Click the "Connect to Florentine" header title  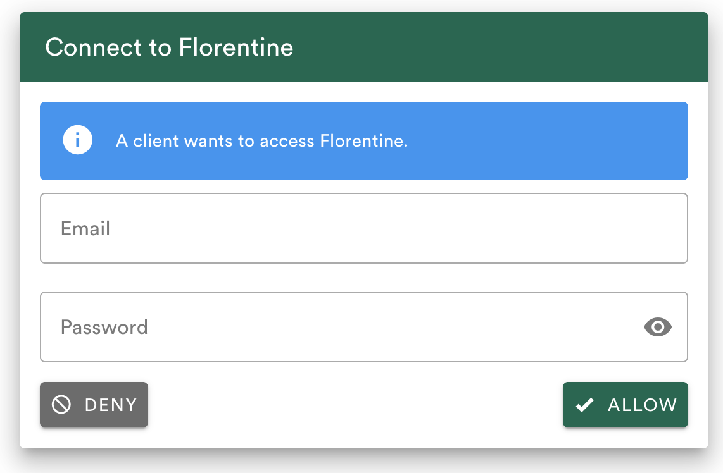click(169, 47)
